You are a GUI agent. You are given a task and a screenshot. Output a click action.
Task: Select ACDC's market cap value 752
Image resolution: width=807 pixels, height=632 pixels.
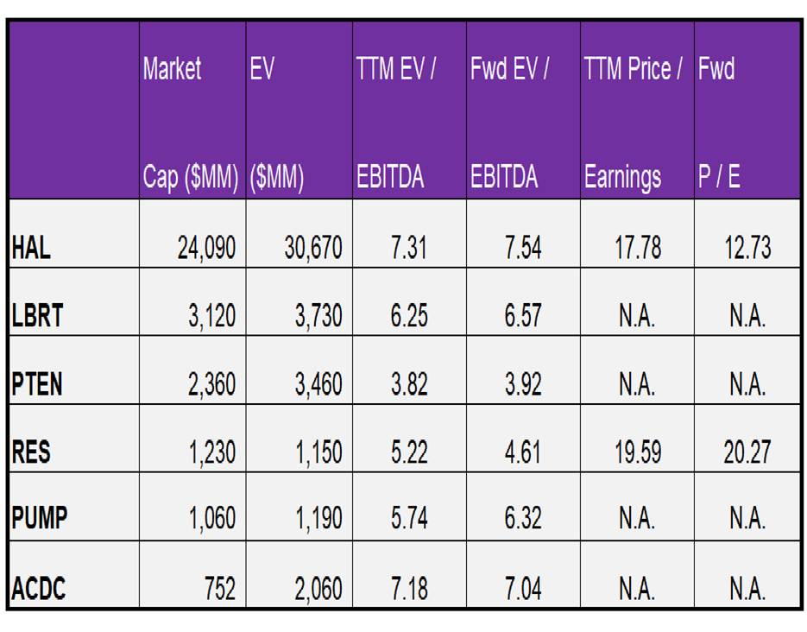(x=220, y=589)
